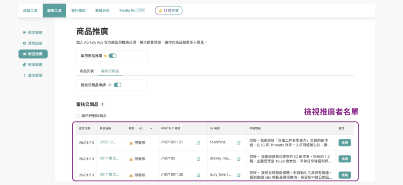The height and width of the screenshot is (185, 403).
Task: Open the 狀態 All filter dropdown
Action: 146,128
